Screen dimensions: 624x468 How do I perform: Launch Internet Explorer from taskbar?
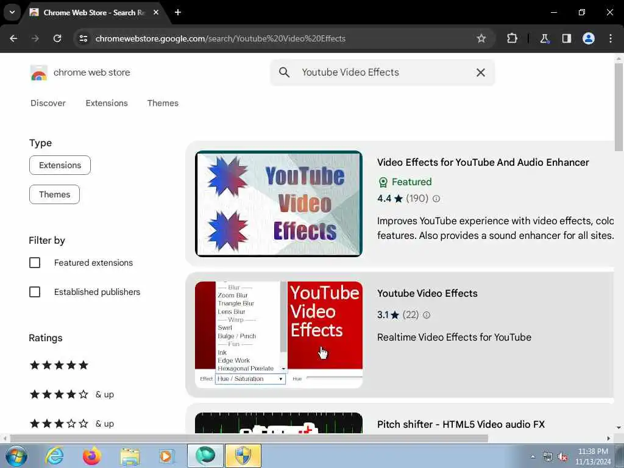[54, 456]
